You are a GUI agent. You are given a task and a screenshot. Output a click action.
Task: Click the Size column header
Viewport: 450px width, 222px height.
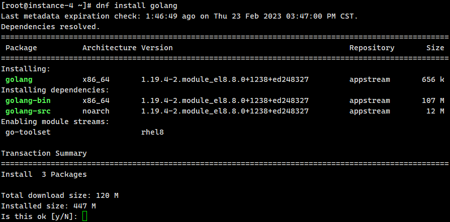435,48
